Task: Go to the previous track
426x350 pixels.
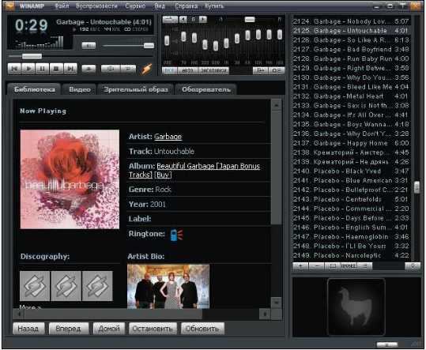Action: pyautogui.click(x=14, y=69)
